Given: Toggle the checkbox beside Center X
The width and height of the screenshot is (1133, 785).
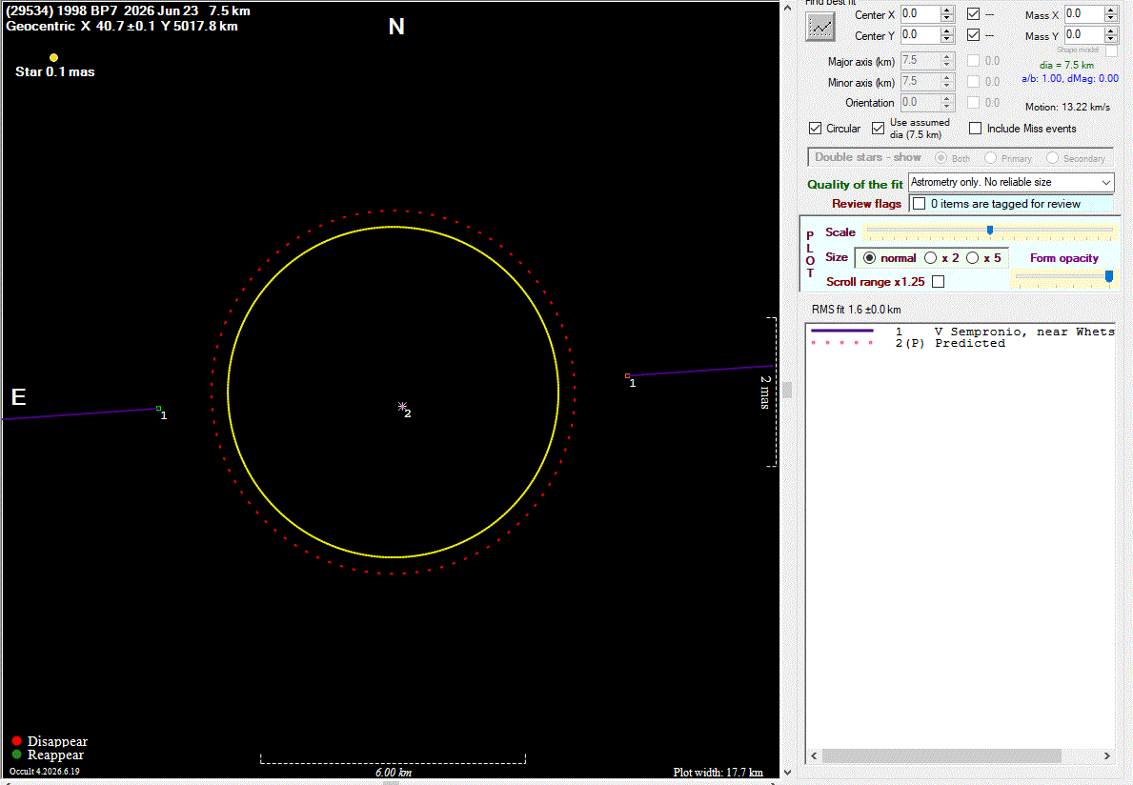Looking at the screenshot, I should pos(973,13).
